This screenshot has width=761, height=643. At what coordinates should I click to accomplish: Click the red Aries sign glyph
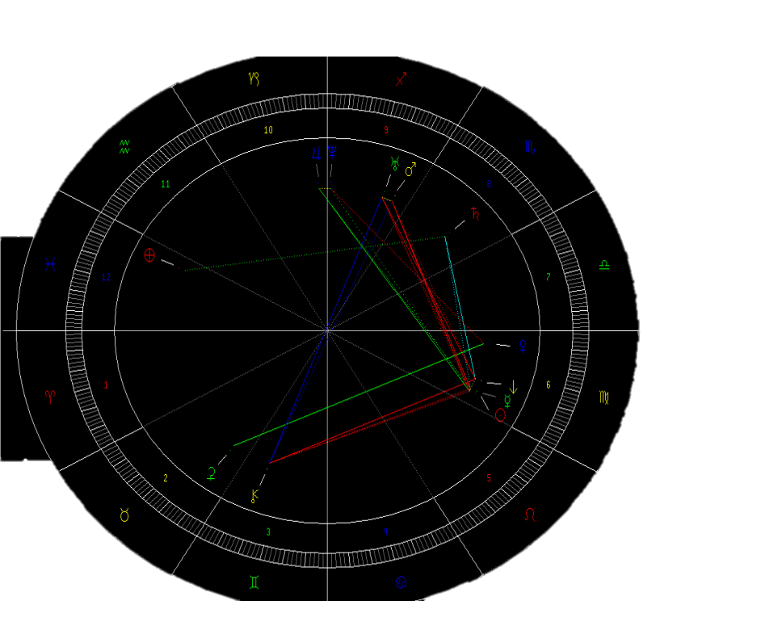[50, 397]
